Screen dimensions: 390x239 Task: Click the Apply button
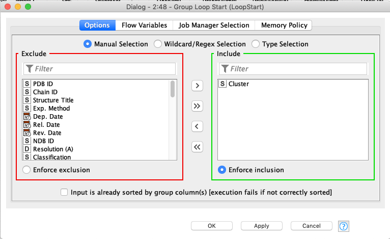pyautogui.click(x=261, y=226)
